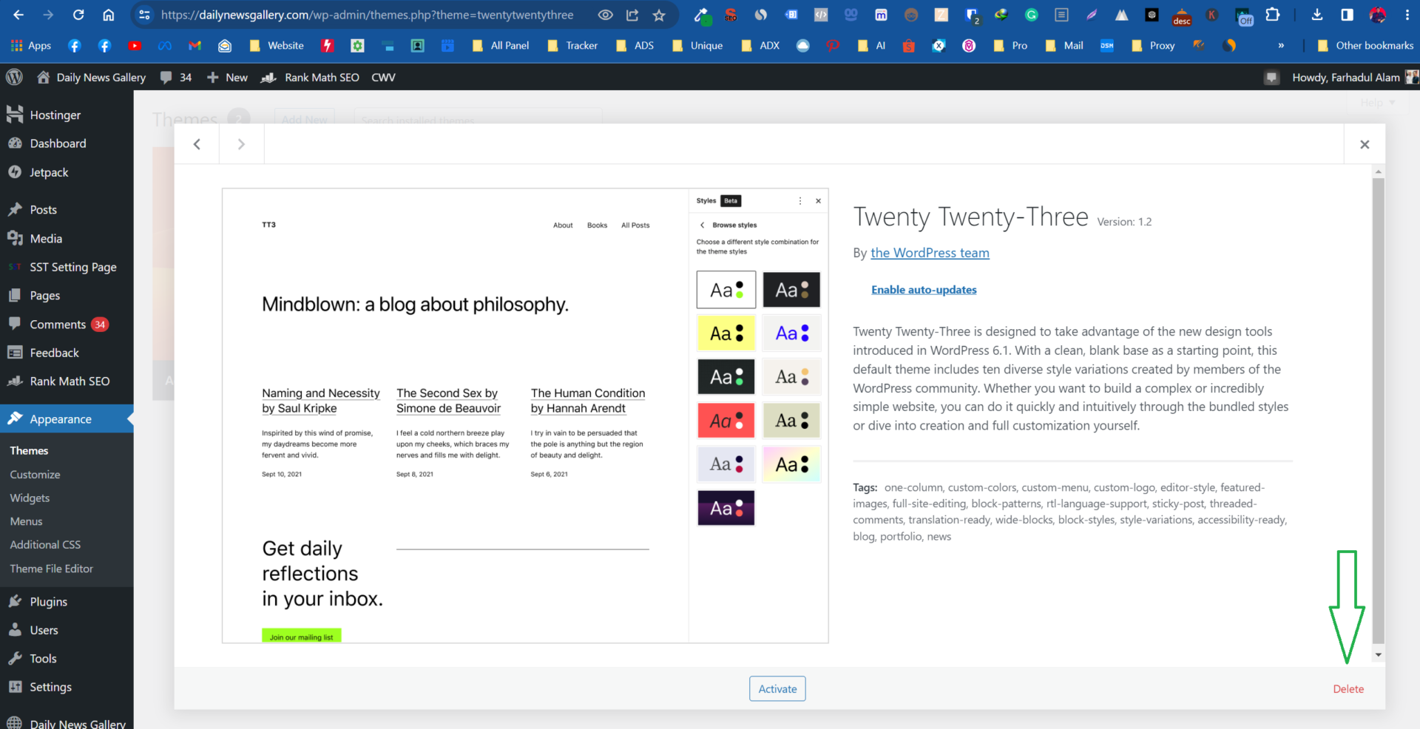Screen dimensions: 1420x729
Task: Click the browser back arrow
Action: (18, 15)
